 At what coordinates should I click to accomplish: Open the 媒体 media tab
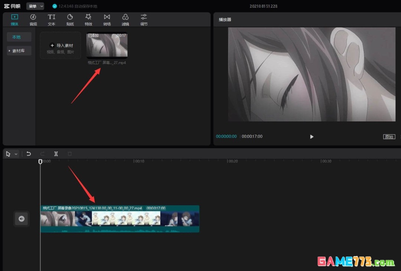click(14, 20)
